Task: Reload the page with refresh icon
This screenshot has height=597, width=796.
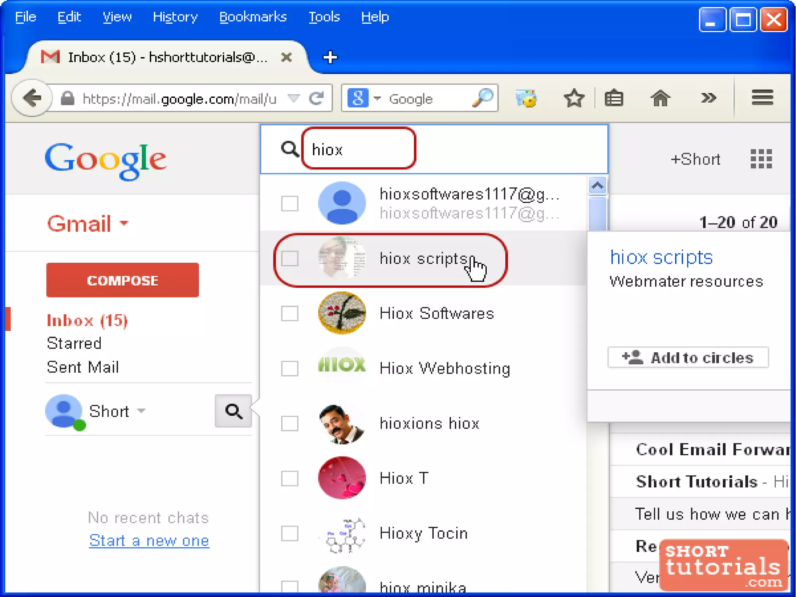Action: pyautogui.click(x=317, y=98)
